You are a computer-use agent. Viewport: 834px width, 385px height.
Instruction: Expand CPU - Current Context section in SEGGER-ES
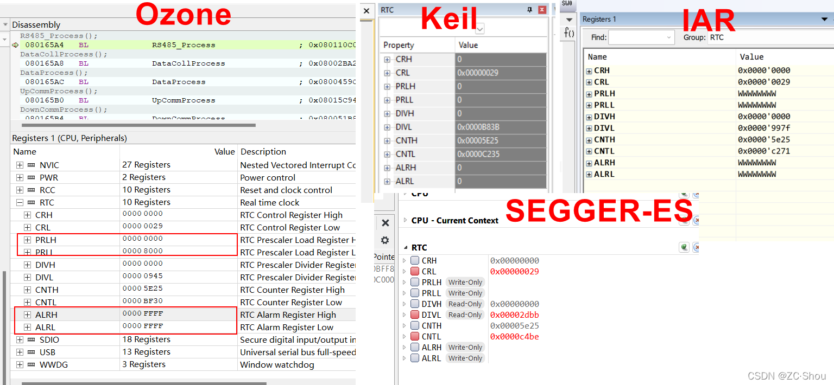405,221
